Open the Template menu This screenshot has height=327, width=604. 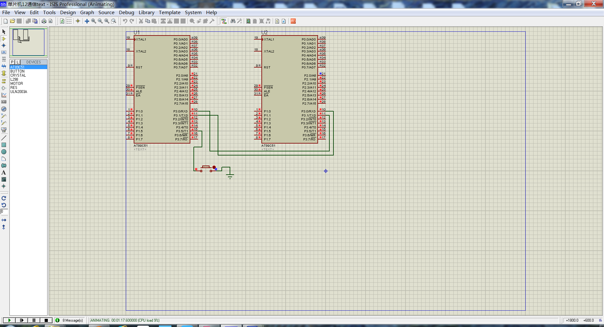170,13
